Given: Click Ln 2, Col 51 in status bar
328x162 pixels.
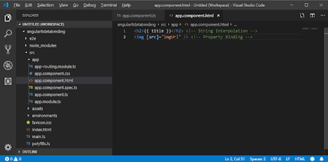Looking at the screenshot, I should click(235, 159).
